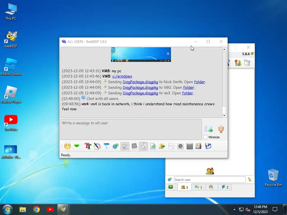Click the microphone voice message icon
The height and width of the screenshot is (215, 287).
pyautogui.click(x=221, y=129)
